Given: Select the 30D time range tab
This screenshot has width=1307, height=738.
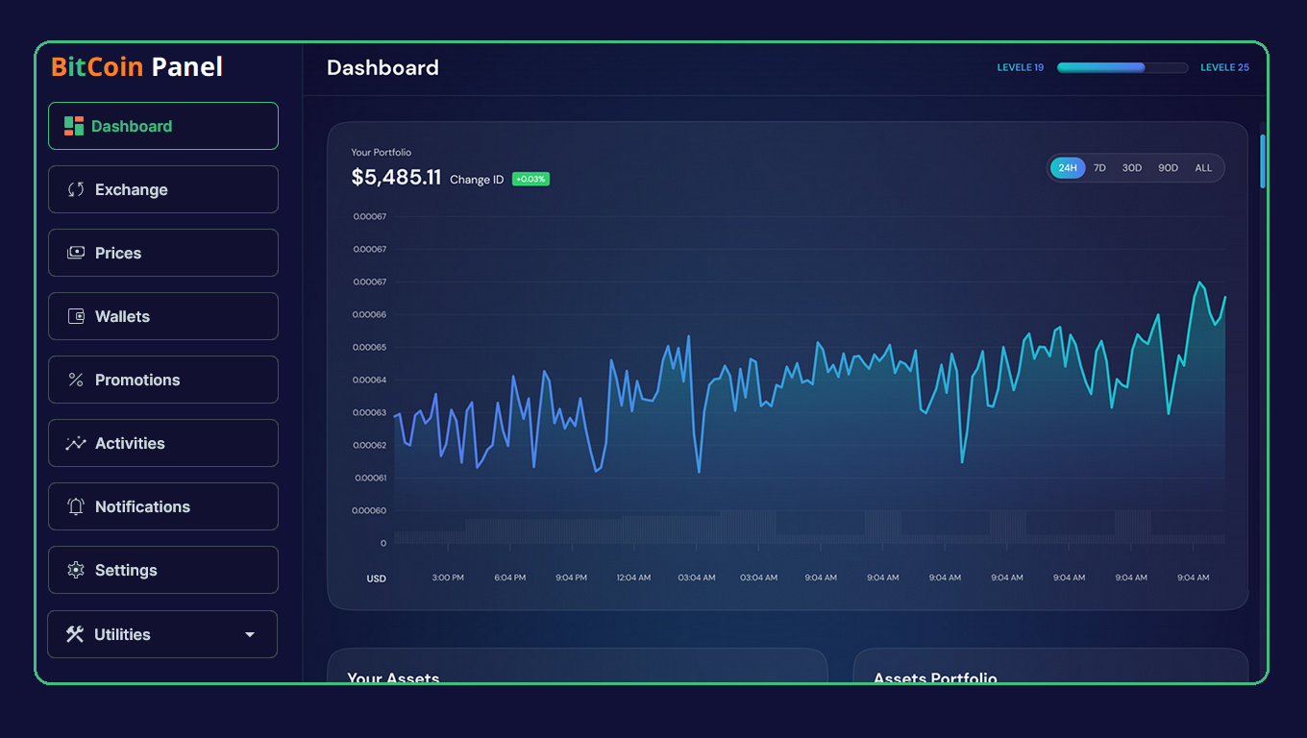Looking at the screenshot, I should [x=1131, y=167].
